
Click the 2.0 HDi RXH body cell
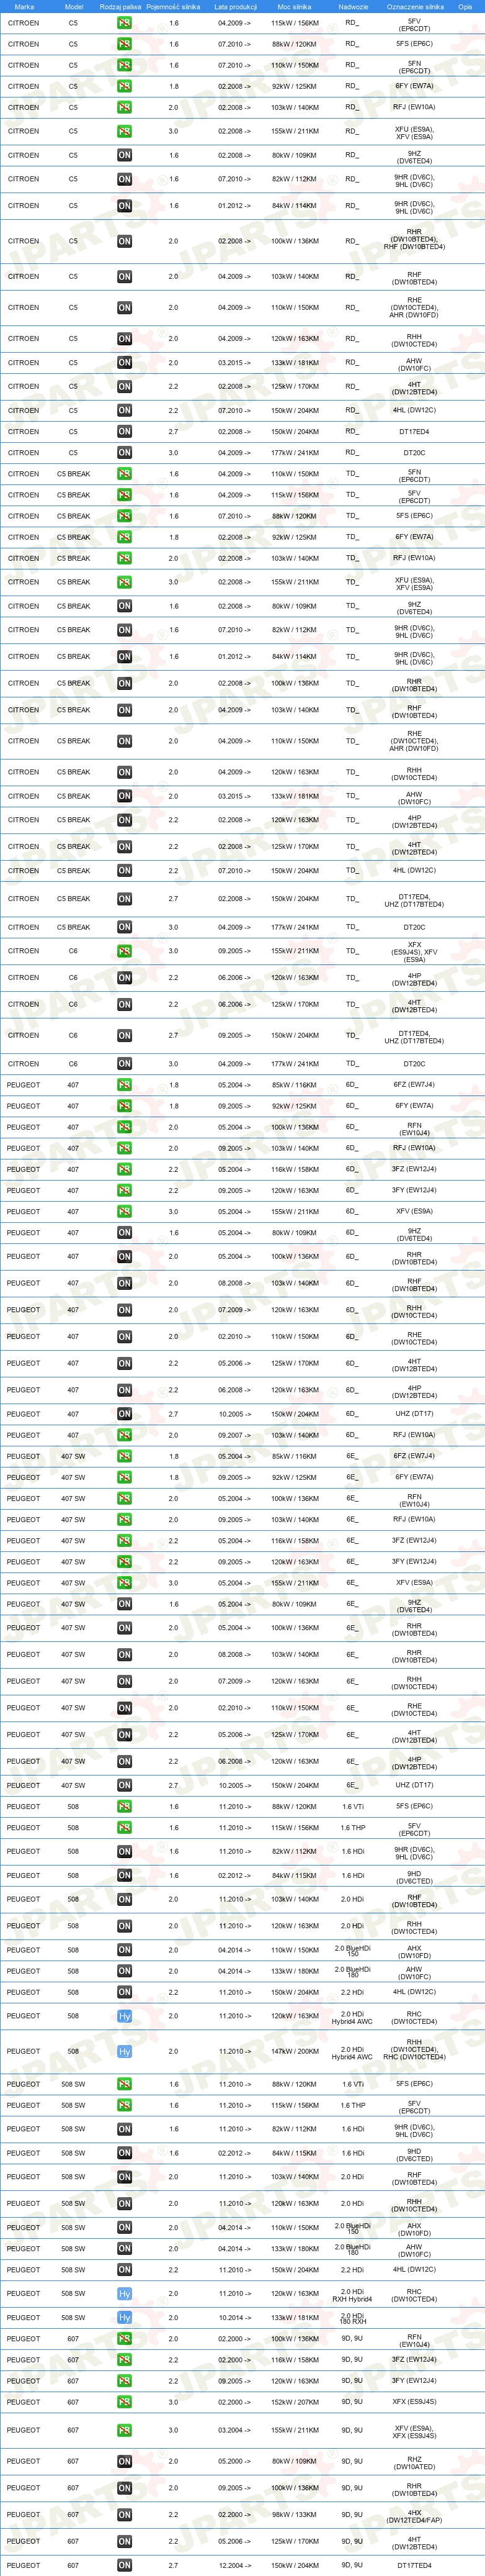click(x=352, y=2318)
